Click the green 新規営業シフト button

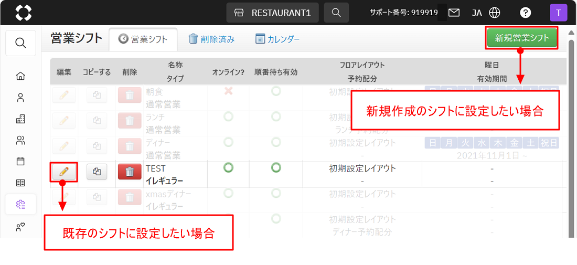[x=521, y=38]
